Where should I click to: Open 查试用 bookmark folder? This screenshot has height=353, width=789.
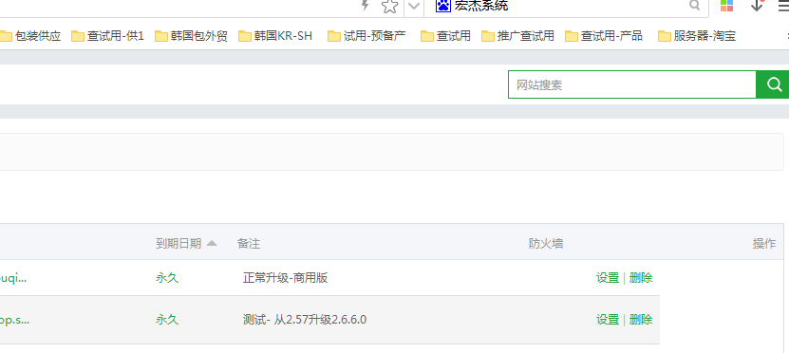(x=445, y=36)
